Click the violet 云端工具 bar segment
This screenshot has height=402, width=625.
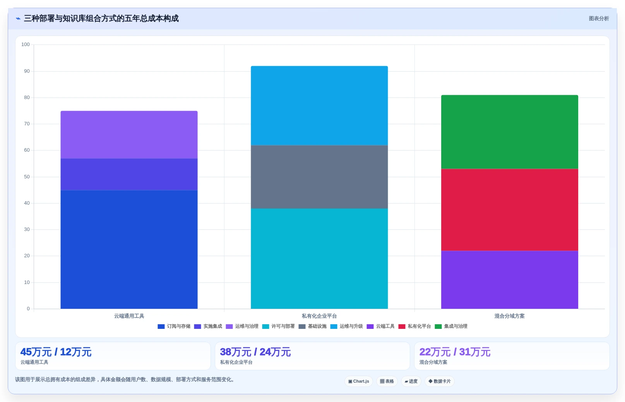510,280
